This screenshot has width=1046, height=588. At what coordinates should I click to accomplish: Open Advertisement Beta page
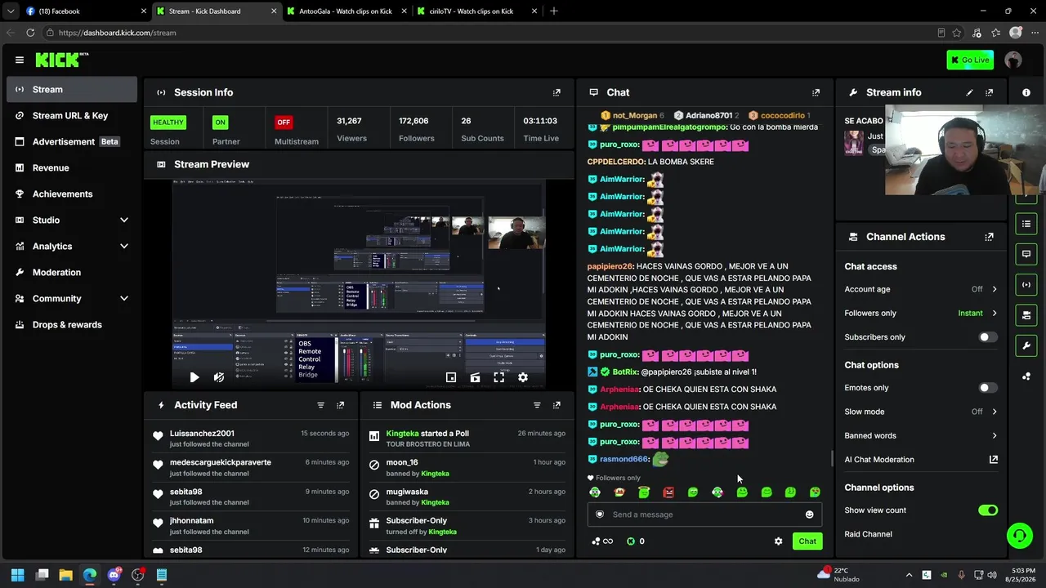[x=72, y=142]
